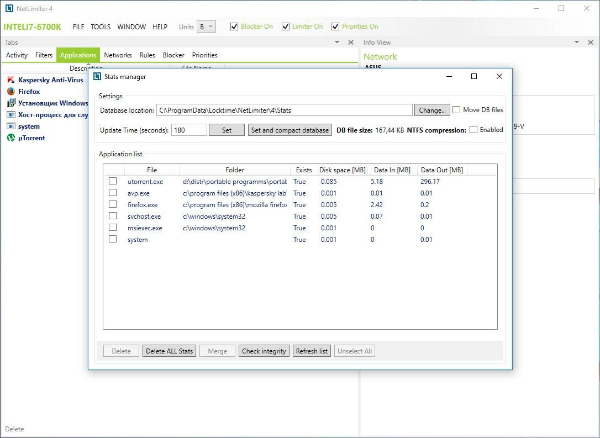The width and height of the screenshot is (600, 438).
Task: Maximize the Stats manager dialog
Action: pyautogui.click(x=473, y=77)
